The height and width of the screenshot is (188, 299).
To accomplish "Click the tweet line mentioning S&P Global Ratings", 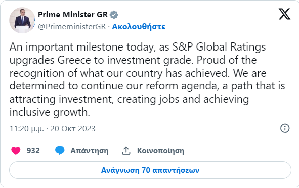I will pyautogui.click(x=138, y=47).
